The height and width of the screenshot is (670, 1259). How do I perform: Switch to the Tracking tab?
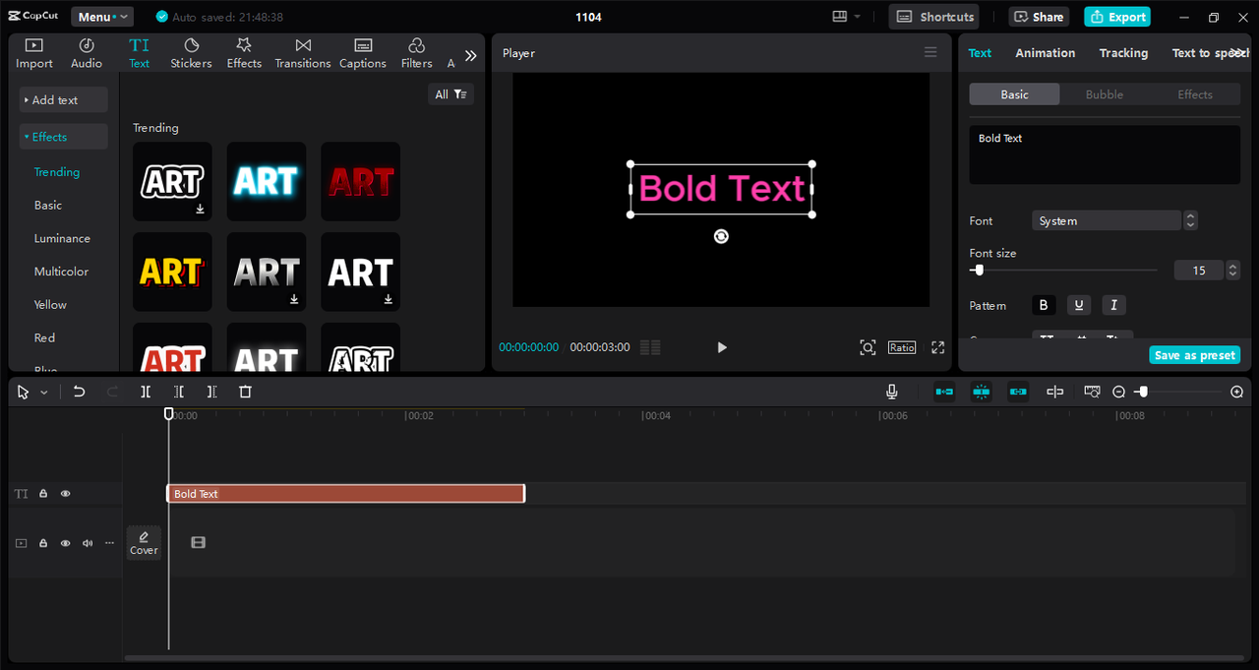(x=1123, y=53)
